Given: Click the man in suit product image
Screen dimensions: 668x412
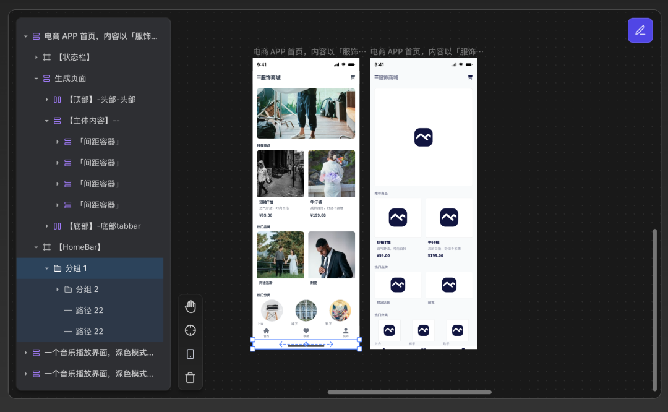Looking at the screenshot, I should click(332, 255).
